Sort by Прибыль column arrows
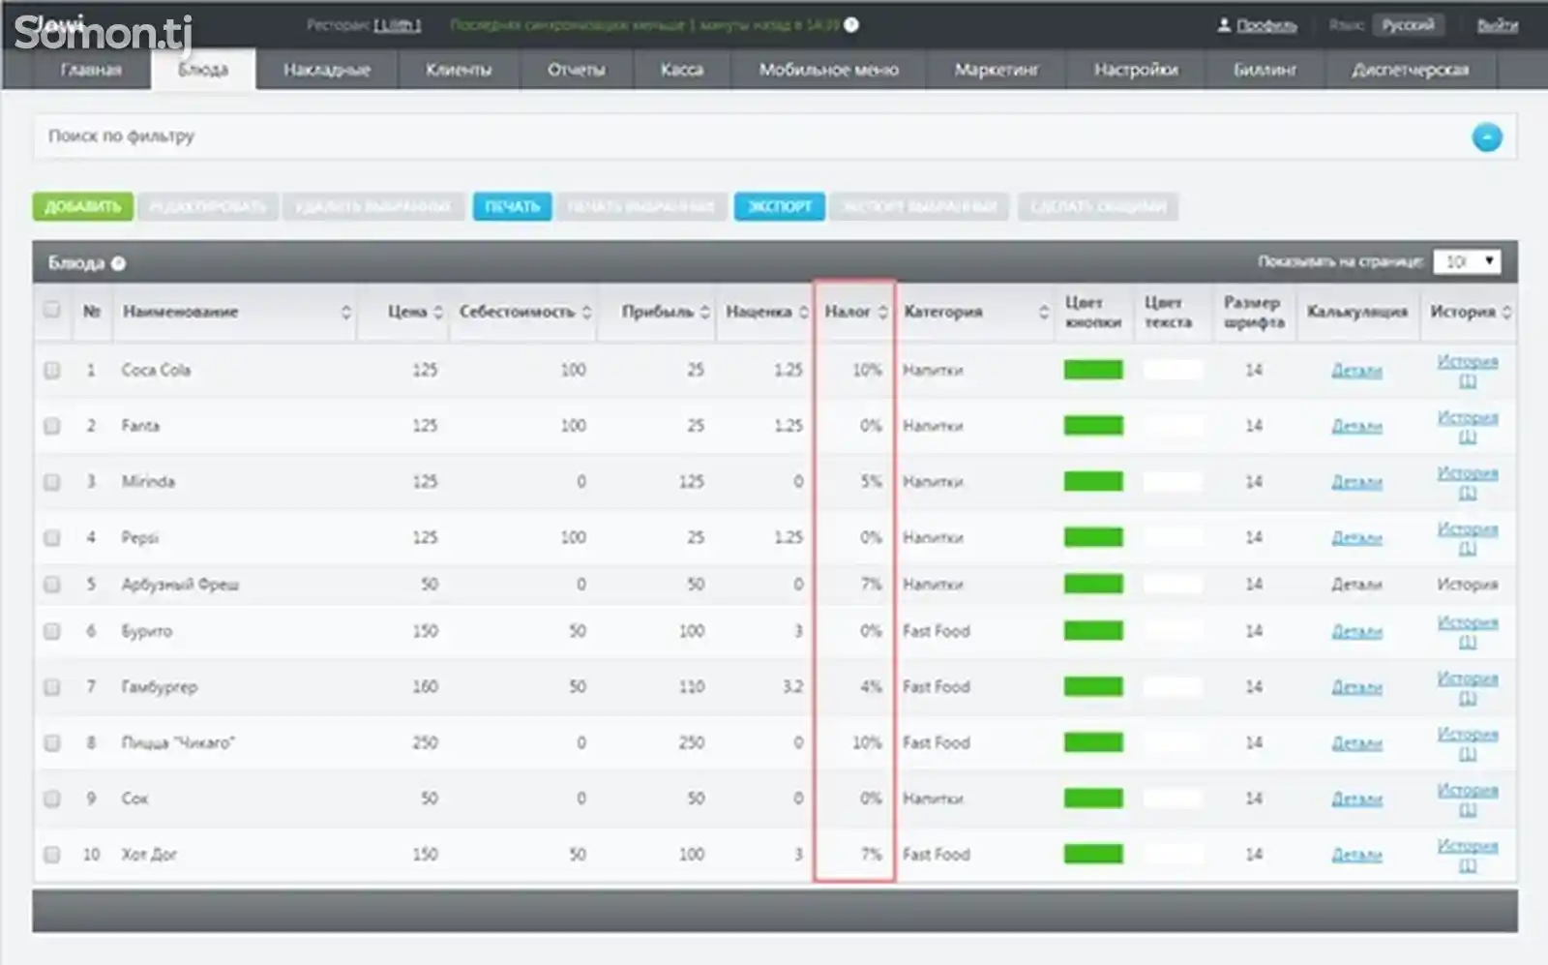The image size is (1548, 965). pyautogui.click(x=704, y=312)
